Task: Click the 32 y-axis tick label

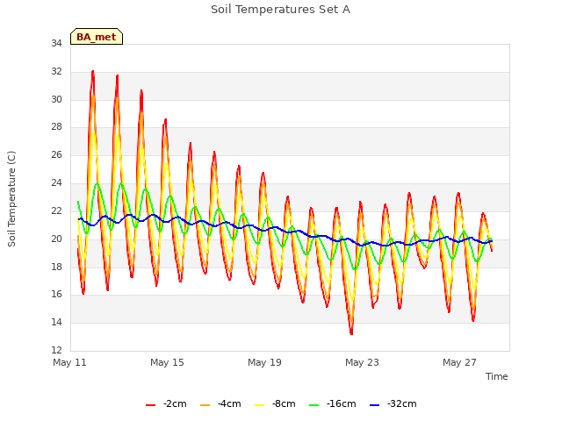Action: [x=56, y=72]
